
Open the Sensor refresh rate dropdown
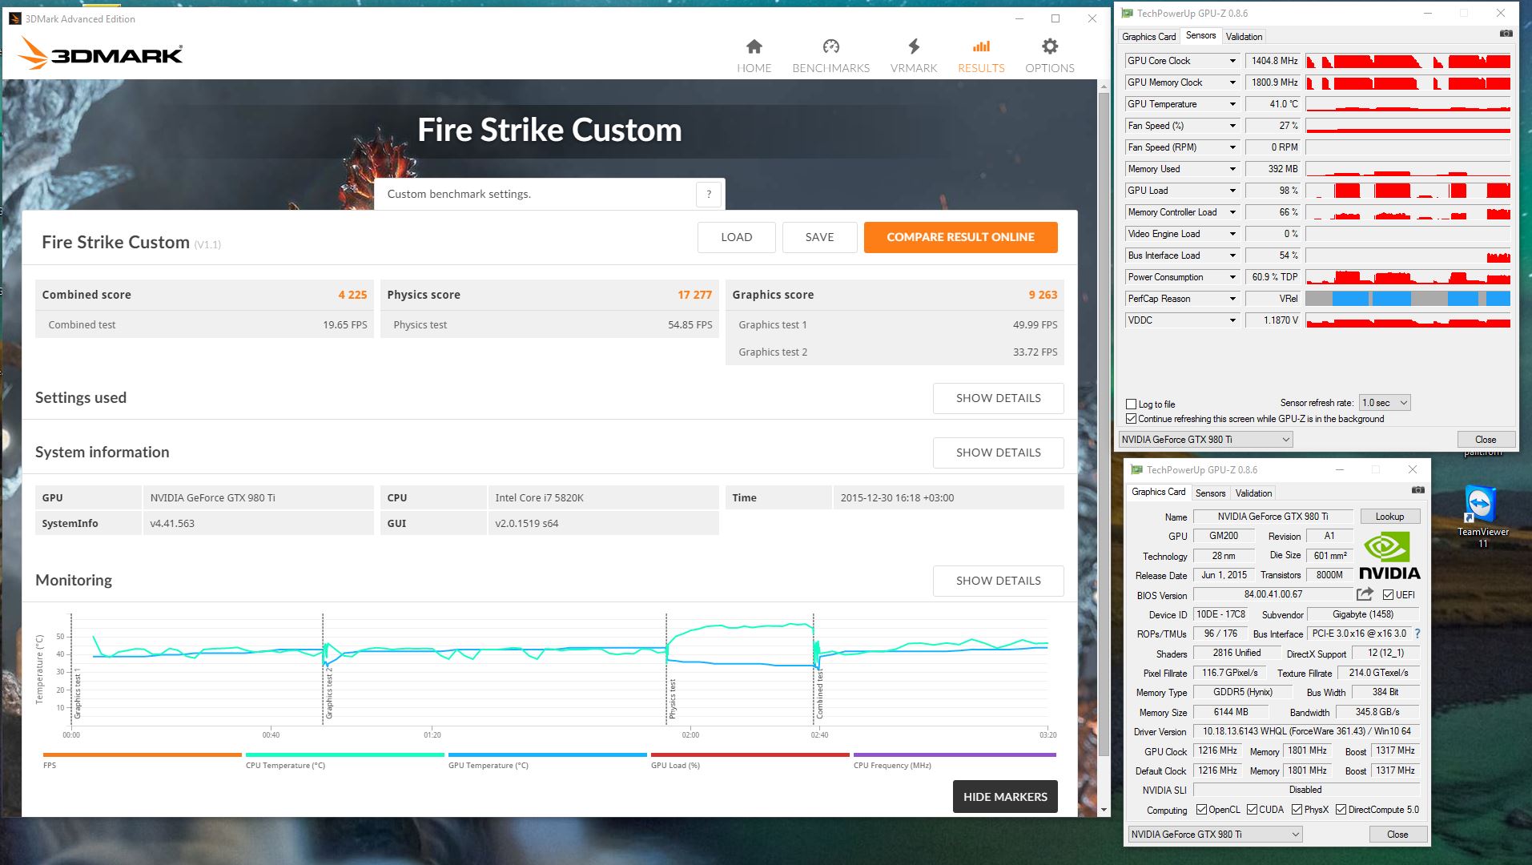click(x=1385, y=403)
